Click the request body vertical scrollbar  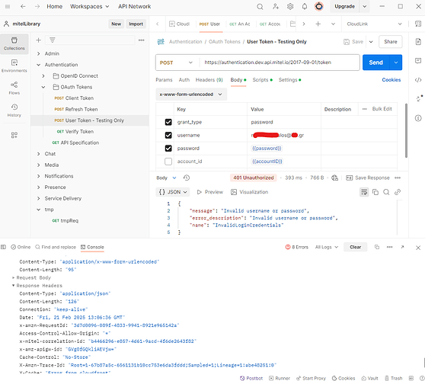click(406, 130)
